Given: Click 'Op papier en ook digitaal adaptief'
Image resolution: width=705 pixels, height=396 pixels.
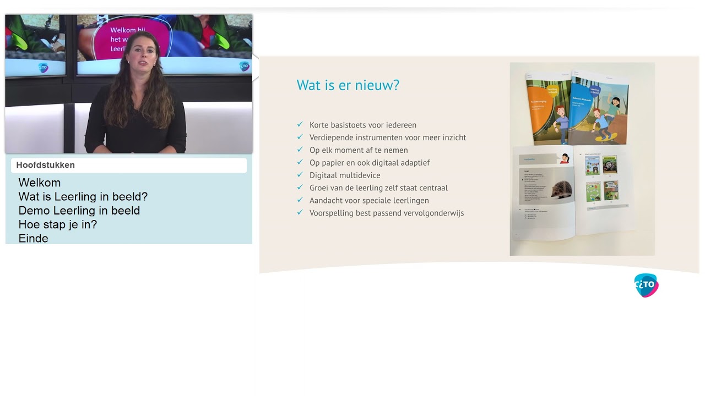Looking at the screenshot, I should pos(370,163).
